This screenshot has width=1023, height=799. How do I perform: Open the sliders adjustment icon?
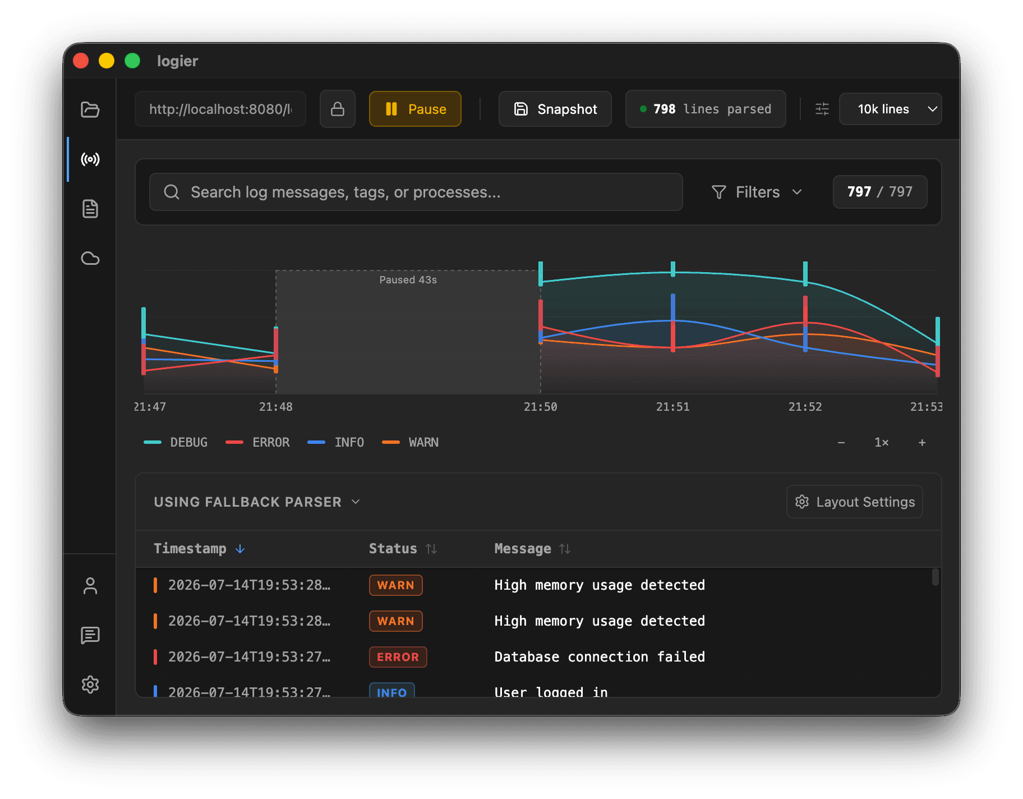[x=822, y=109]
